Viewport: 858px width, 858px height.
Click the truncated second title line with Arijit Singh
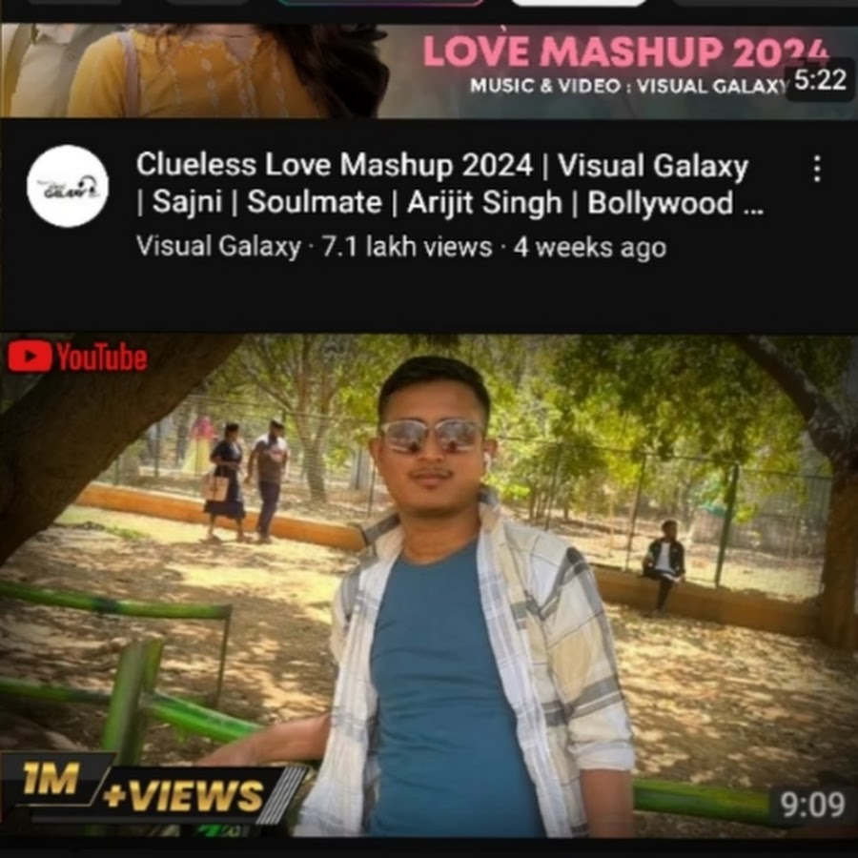[450, 202]
